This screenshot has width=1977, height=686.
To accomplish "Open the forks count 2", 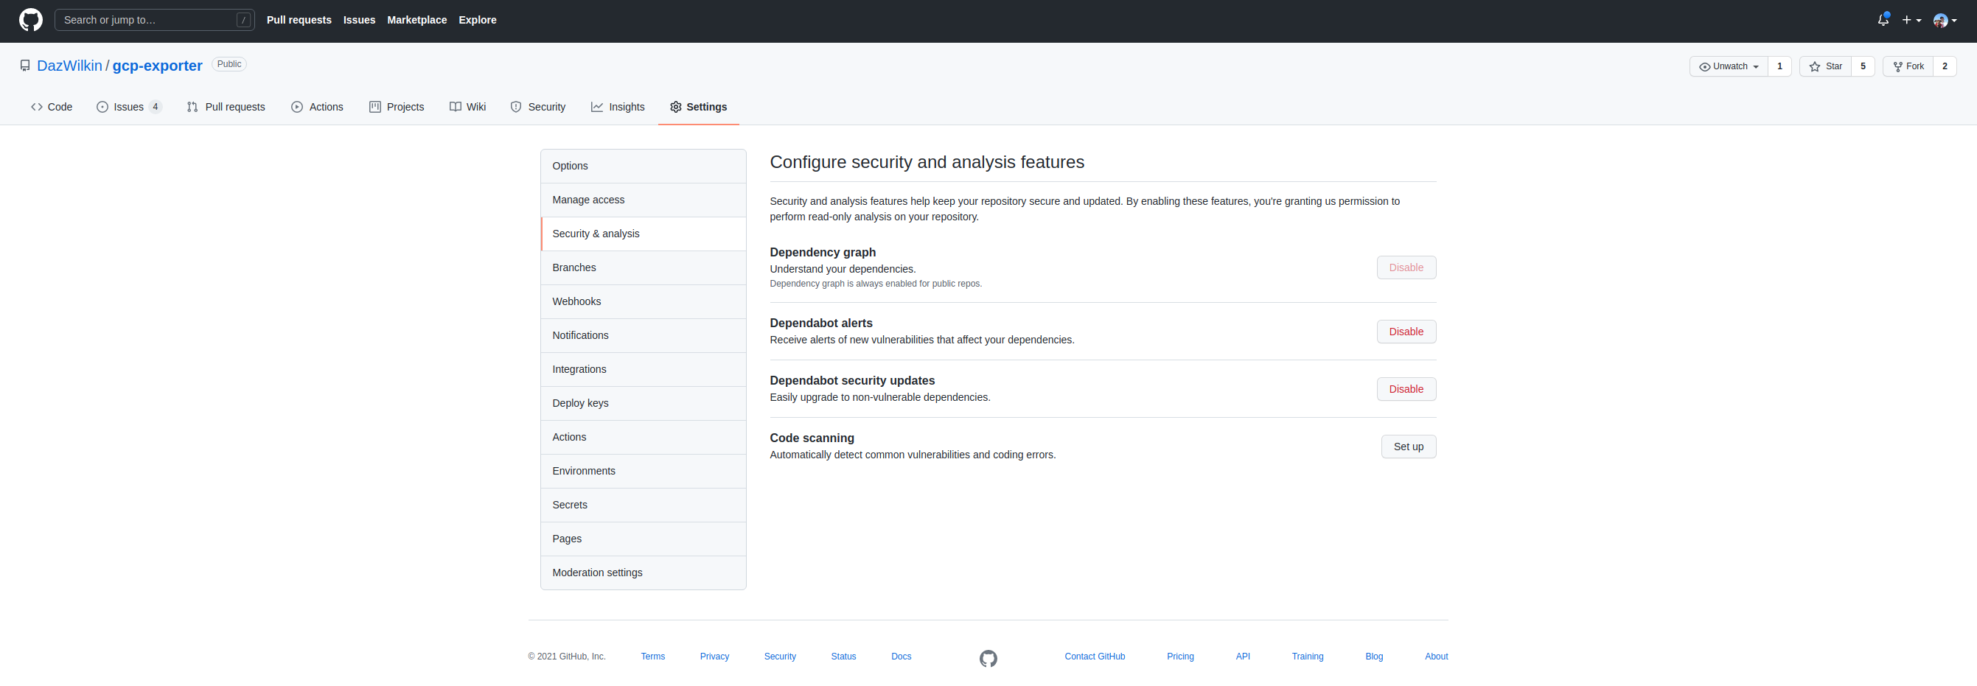I will [1945, 67].
